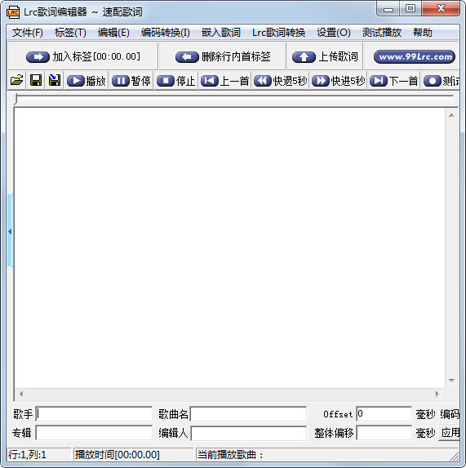Start playback with the 播放 button
Viewport: 466px width, 468px height.
point(87,81)
